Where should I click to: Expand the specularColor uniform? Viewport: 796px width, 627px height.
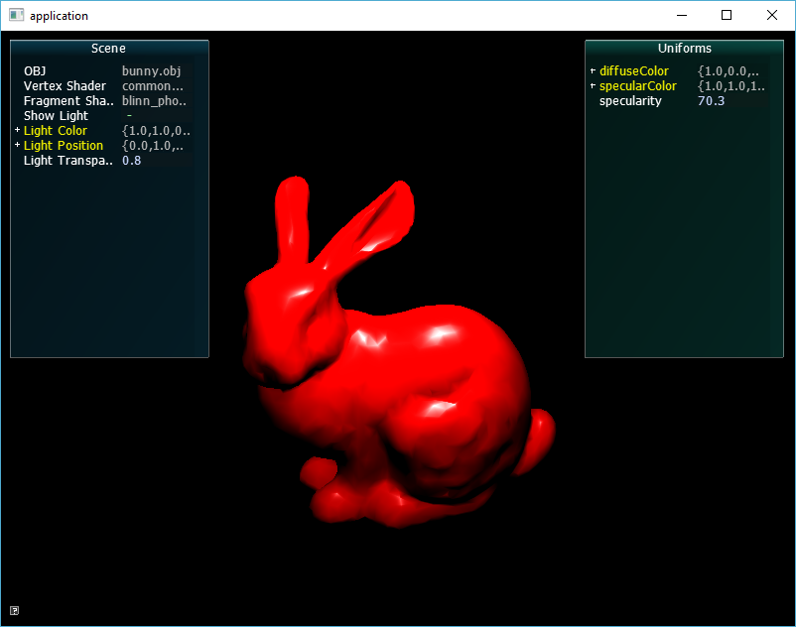pyautogui.click(x=593, y=85)
